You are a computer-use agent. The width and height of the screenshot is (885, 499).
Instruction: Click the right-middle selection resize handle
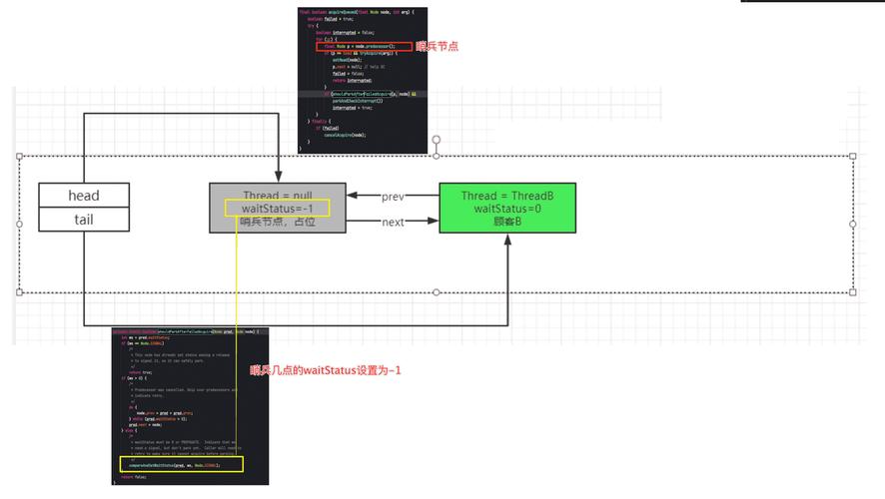point(852,225)
